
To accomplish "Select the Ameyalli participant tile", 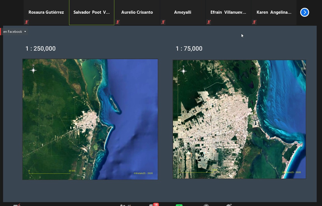I will pyautogui.click(x=183, y=13).
